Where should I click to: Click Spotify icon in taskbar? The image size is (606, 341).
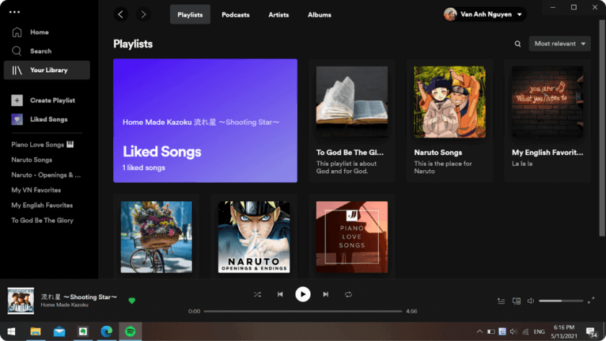(131, 332)
